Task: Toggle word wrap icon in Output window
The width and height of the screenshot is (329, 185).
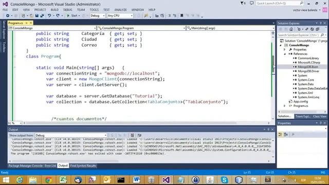Action: coord(139,135)
